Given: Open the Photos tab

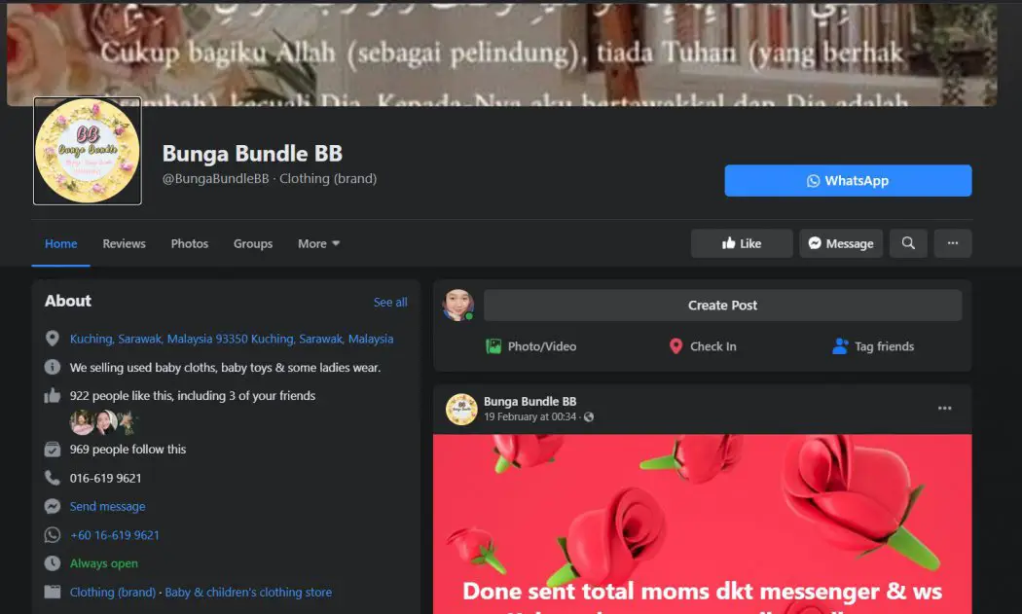Looking at the screenshot, I should [x=190, y=244].
